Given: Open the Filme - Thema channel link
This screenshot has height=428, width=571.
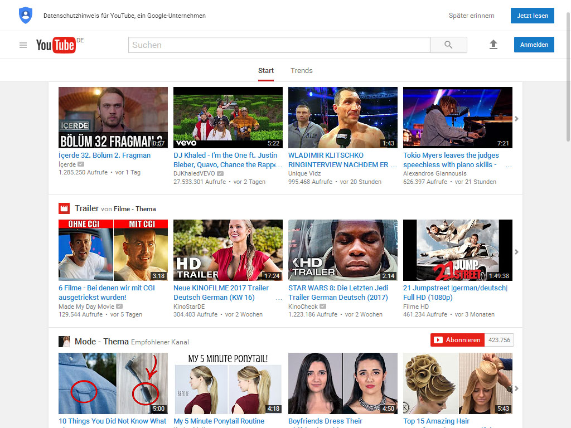Looking at the screenshot, I should coord(135,209).
